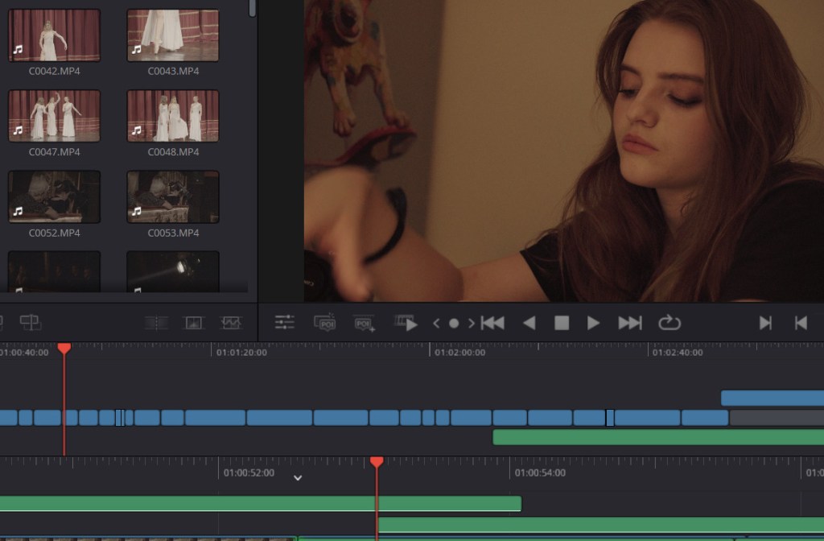This screenshot has width=824, height=541.
Task: Jump to the last frame of timeline
Action: [x=629, y=323]
